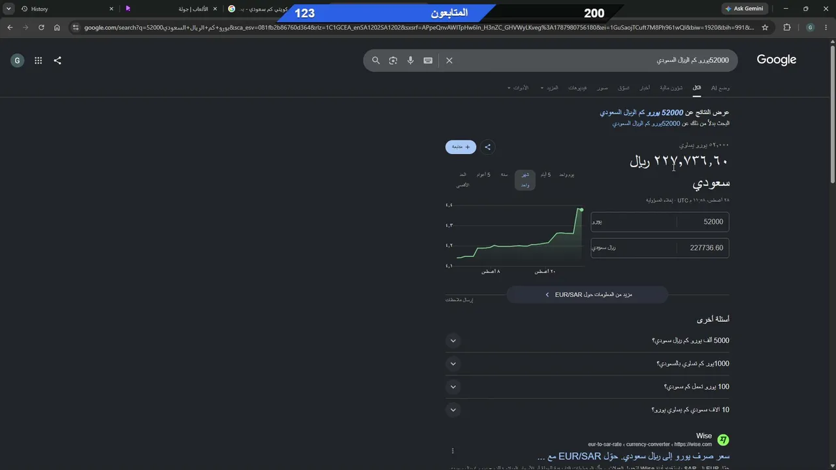Click Ask Gemini button
836x470 pixels.
[x=744, y=8]
